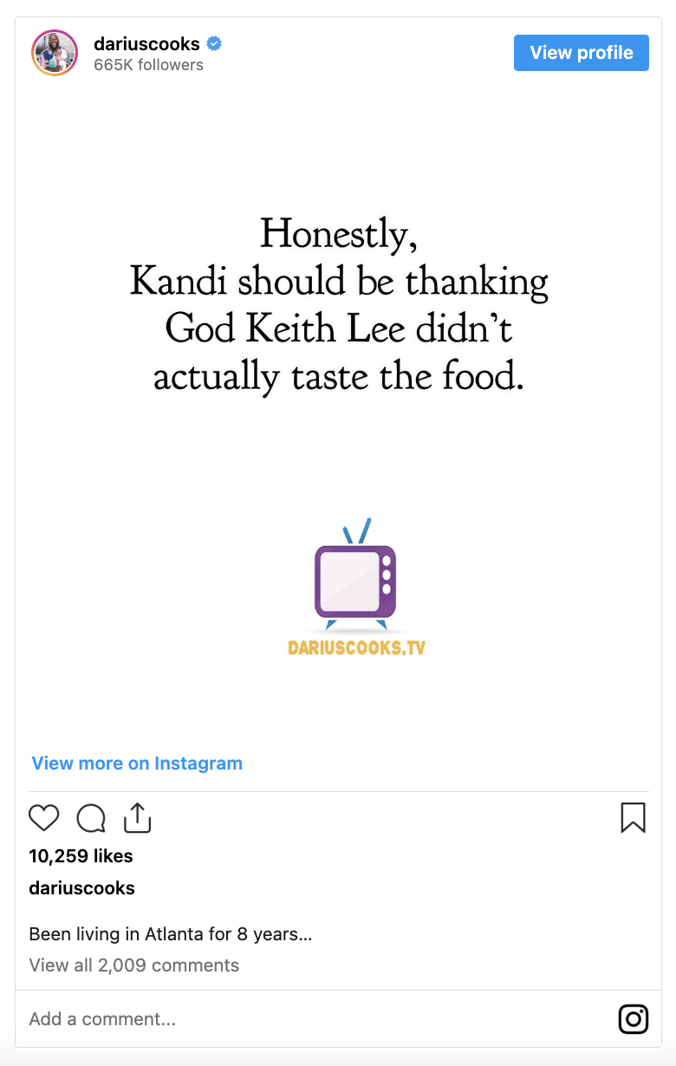Image resolution: width=676 pixels, height=1066 pixels.
Task: Open View all 2,009 comments
Action: coord(133,965)
